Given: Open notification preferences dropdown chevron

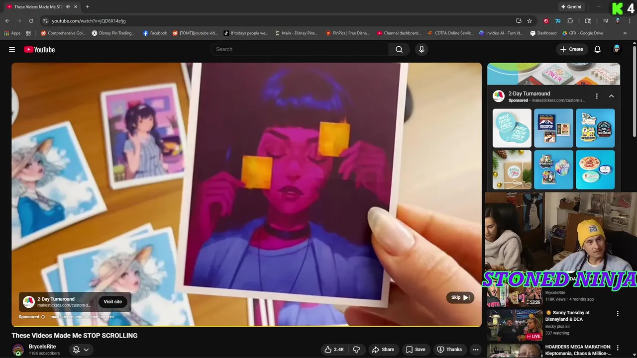Looking at the screenshot, I should pyautogui.click(x=86, y=350).
